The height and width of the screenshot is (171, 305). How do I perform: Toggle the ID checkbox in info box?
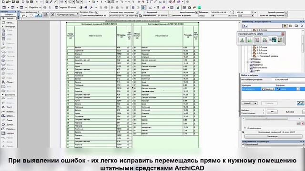tap(81, 16)
